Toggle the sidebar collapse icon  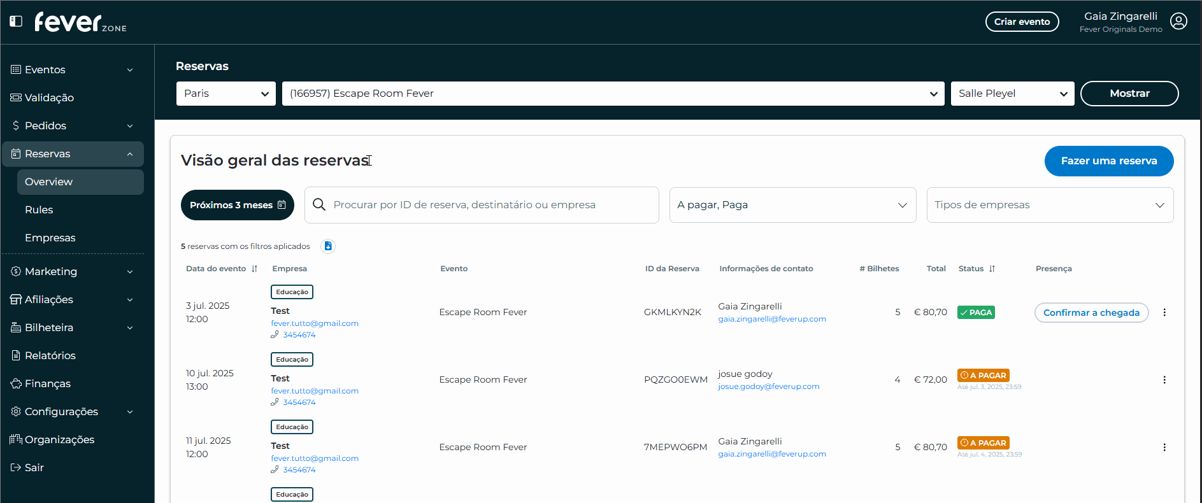click(16, 21)
